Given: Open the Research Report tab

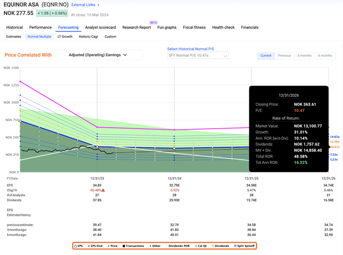Looking at the screenshot, I should 137,27.
